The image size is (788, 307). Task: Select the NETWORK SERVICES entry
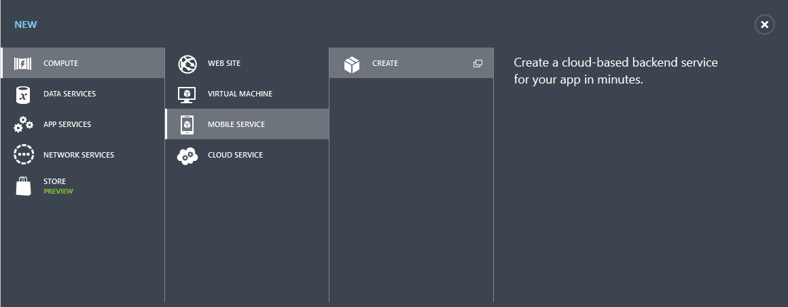coord(82,155)
